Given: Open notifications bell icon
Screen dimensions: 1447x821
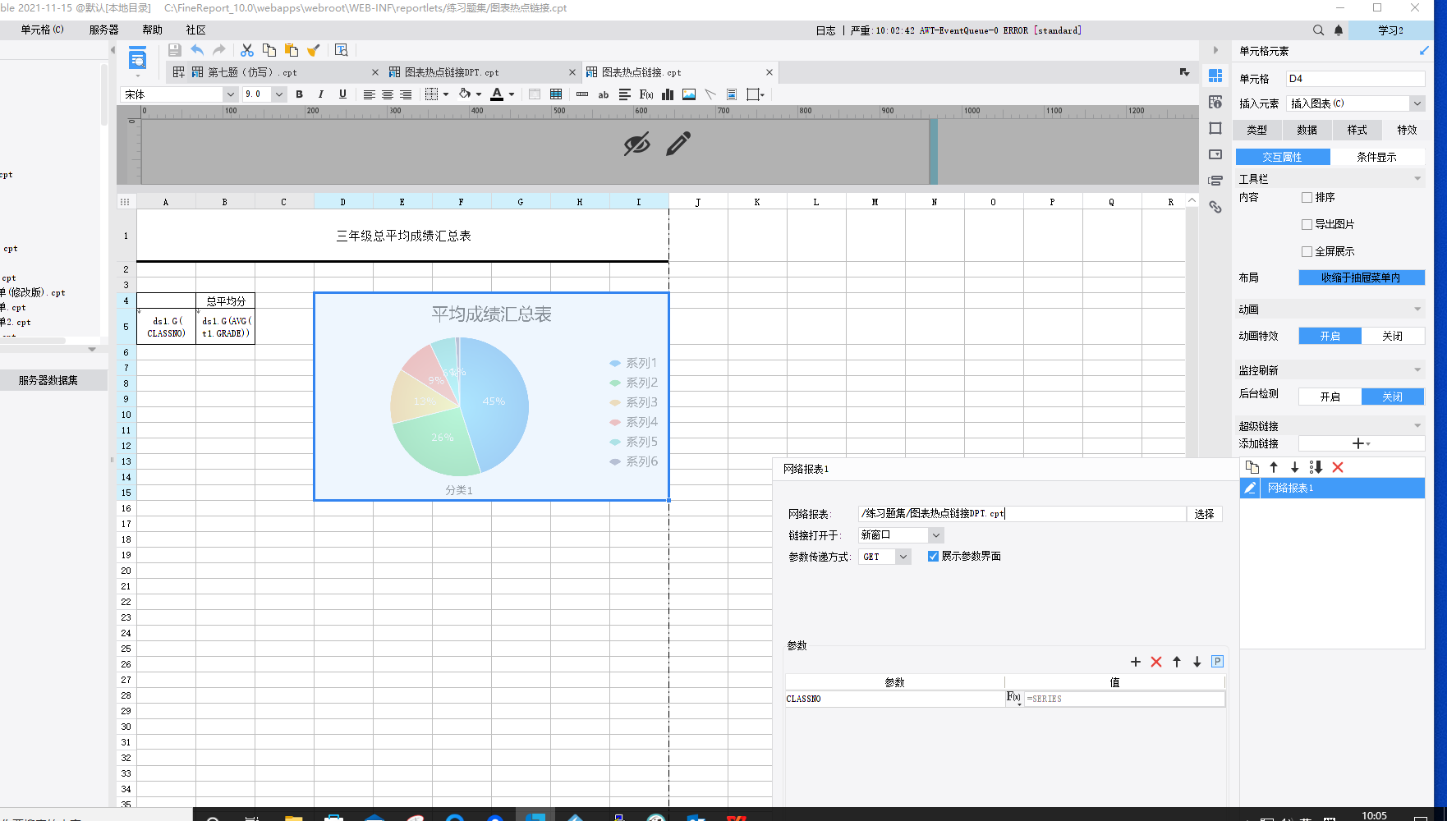Looking at the screenshot, I should (x=1339, y=30).
